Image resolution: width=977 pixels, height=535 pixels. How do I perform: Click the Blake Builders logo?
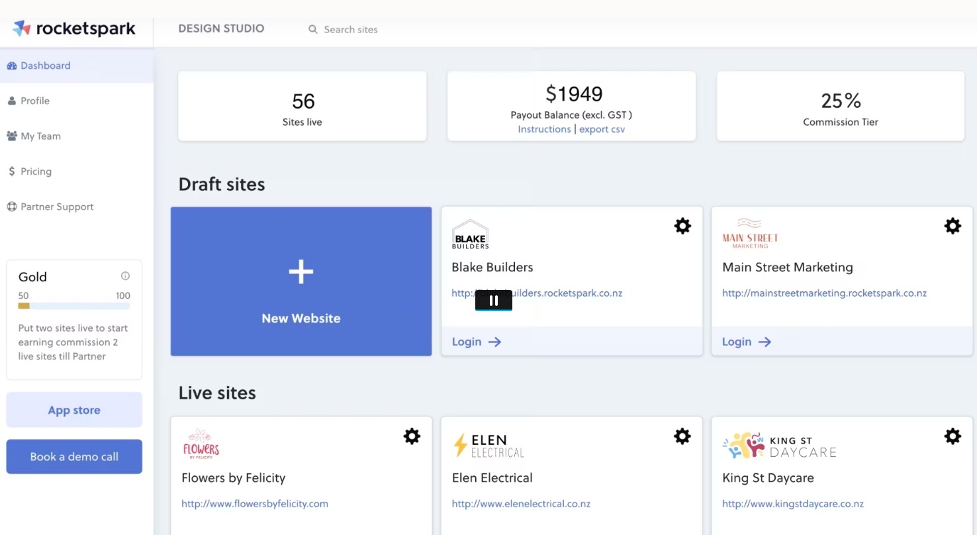pos(470,234)
